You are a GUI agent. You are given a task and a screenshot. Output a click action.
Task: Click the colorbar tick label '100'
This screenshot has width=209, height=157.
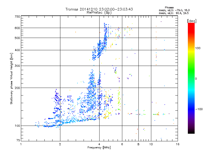(x=198, y=48)
